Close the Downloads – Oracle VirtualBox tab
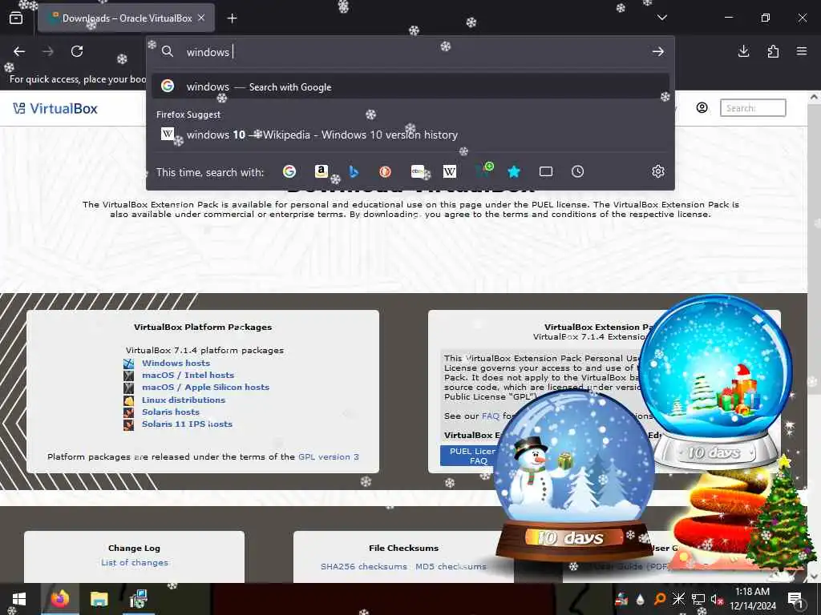 coord(201,18)
